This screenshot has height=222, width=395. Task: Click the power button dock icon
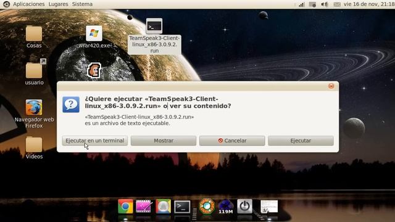click(x=244, y=206)
